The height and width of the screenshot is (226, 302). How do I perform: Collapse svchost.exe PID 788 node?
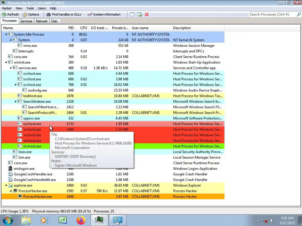click(15, 84)
